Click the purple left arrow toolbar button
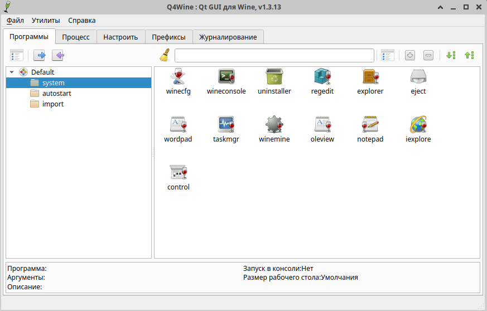The width and height of the screenshot is (487, 311). (58, 56)
